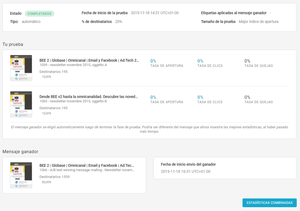The height and width of the screenshot is (211, 300).
Task: View Tasa de Clics 0% for oggetto B
Action: coord(200,97)
